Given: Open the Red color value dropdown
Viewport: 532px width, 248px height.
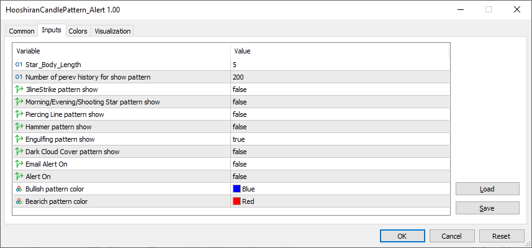Looking at the screenshot, I should click(340, 201).
